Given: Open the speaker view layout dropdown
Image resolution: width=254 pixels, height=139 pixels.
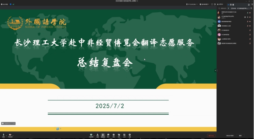Looking at the screenshot, I should [205, 4].
